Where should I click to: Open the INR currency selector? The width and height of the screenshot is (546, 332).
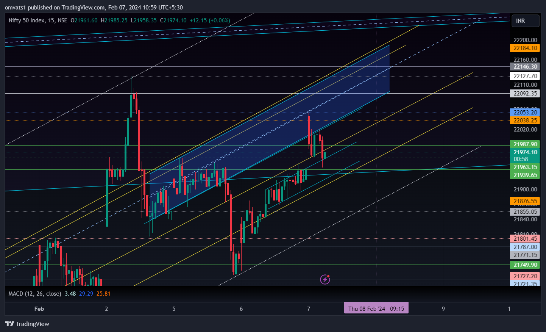tap(525, 21)
